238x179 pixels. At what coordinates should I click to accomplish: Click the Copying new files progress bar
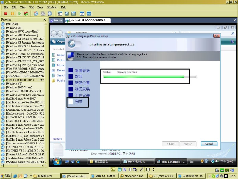[x=150, y=77]
